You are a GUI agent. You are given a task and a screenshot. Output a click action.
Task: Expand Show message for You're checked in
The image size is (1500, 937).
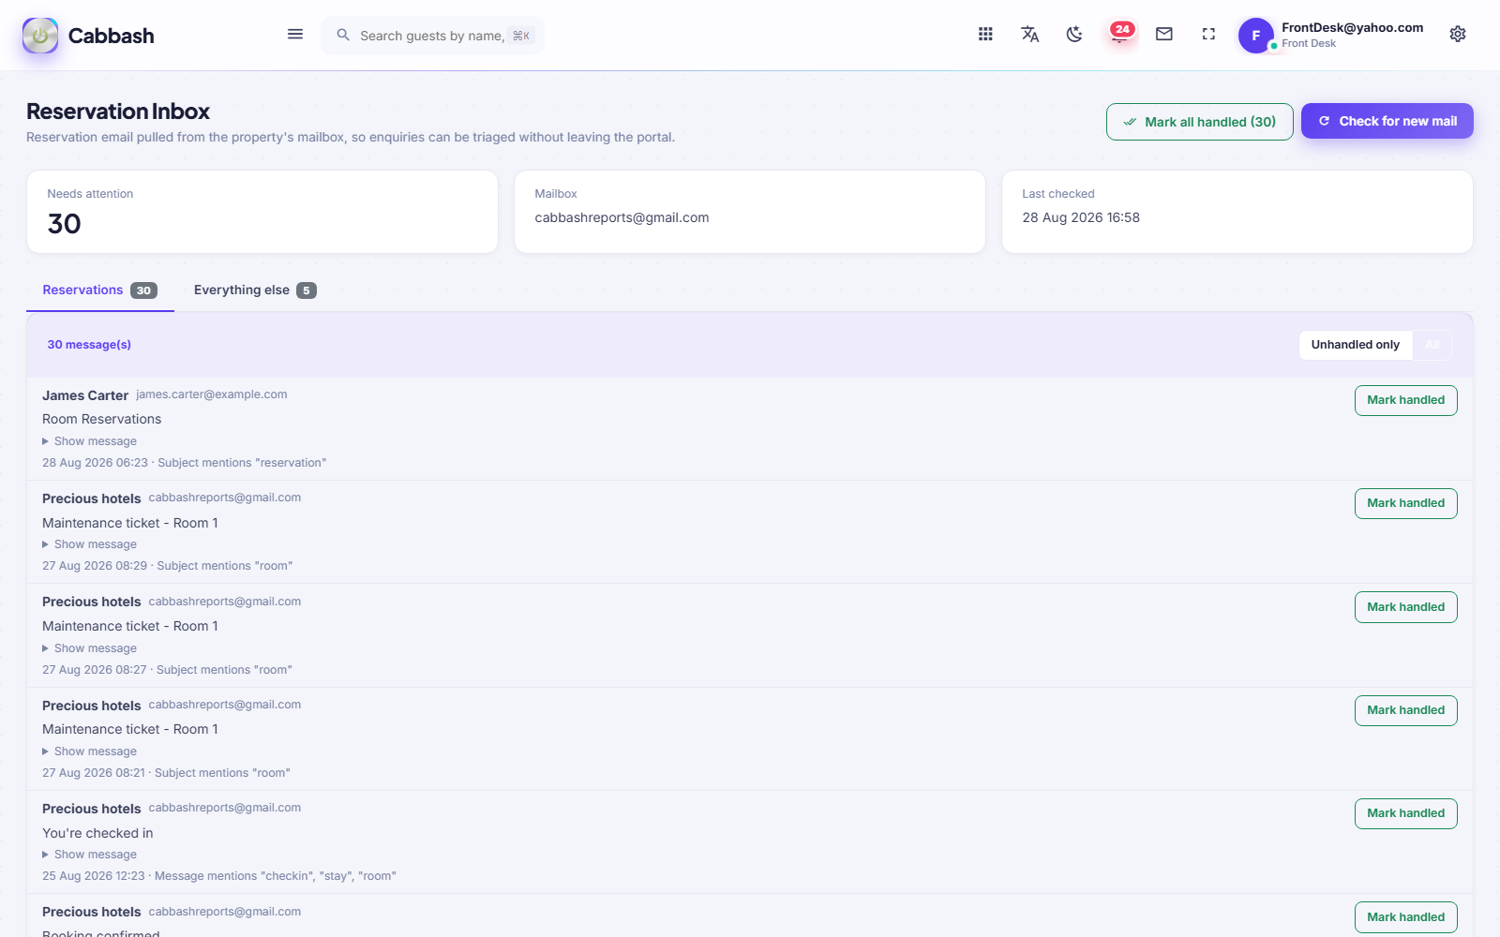(x=90, y=855)
